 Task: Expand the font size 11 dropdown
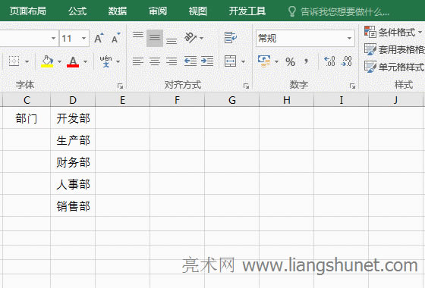click(83, 38)
